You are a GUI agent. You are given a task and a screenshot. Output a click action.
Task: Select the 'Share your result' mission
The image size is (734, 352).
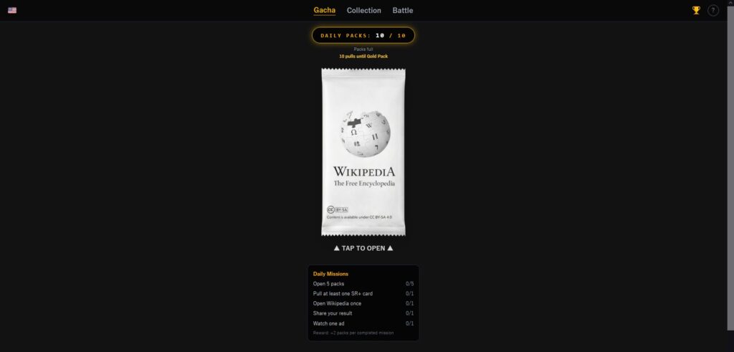pos(363,313)
